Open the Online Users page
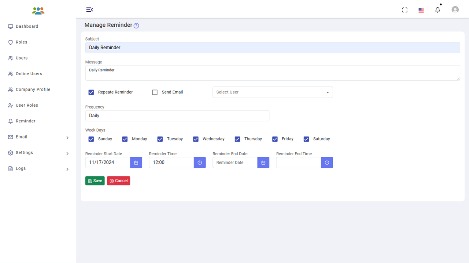469x263 pixels. [x=29, y=74]
